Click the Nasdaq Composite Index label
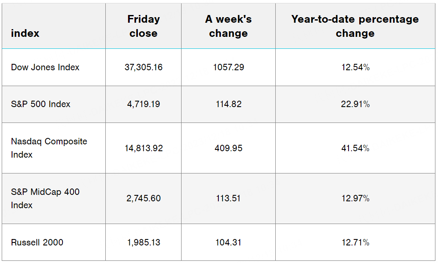This screenshot has width=438, height=263. pos(49,148)
